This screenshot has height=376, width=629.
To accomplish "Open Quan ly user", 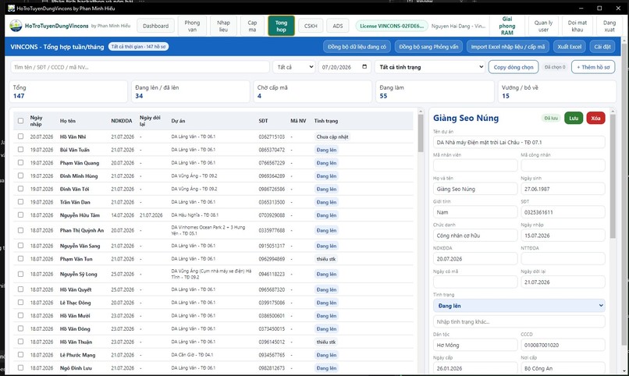I will point(543,26).
